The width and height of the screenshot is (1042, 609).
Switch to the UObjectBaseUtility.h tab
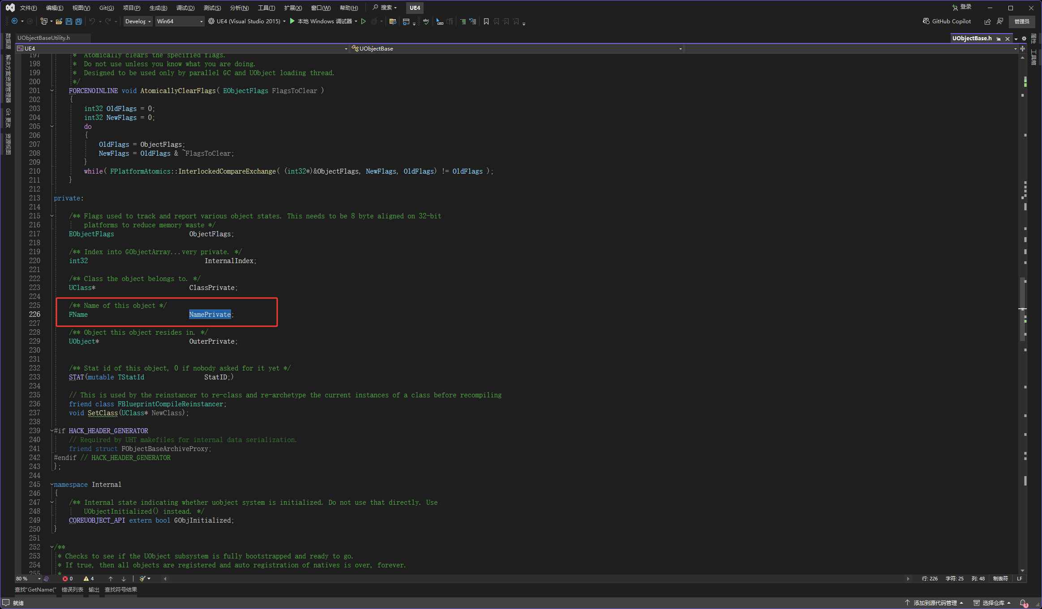pos(43,38)
